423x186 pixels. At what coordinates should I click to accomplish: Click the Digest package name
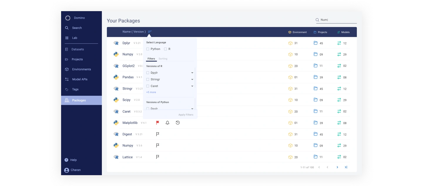[x=127, y=134]
